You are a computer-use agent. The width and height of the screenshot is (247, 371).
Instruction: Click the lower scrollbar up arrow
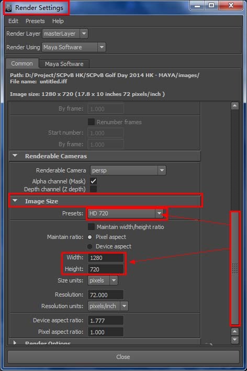(234, 332)
